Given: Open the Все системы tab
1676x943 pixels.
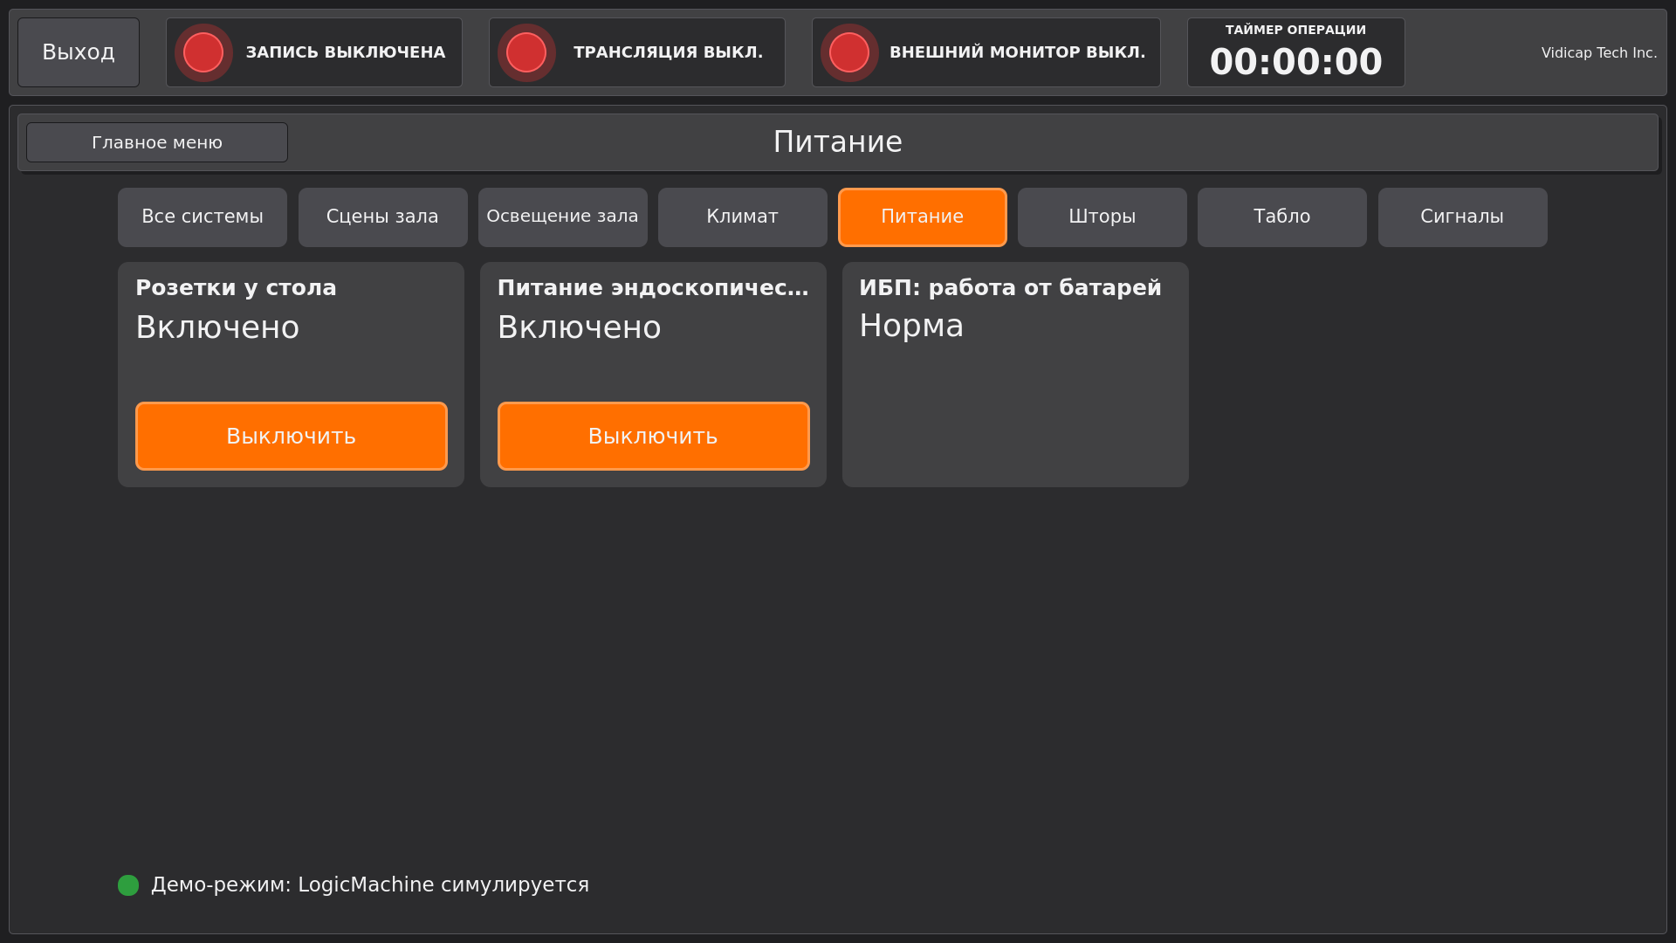Looking at the screenshot, I should tap(203, 217).
